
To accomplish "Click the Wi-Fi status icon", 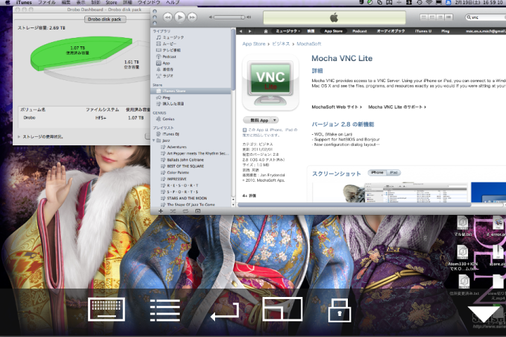I will [x=429, y=3].
